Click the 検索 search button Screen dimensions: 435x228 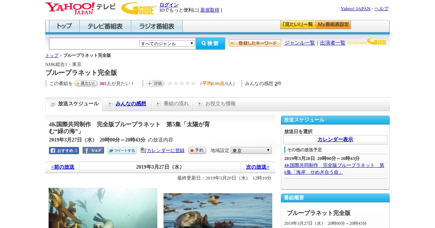pyautogui.click(x=210, y=43)
